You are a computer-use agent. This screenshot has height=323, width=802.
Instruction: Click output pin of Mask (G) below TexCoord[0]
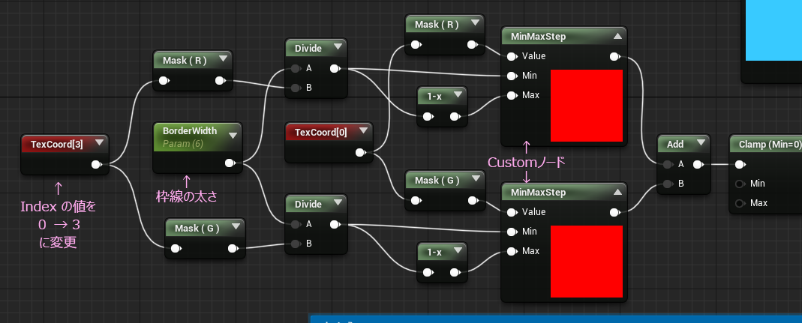[472, 200]
